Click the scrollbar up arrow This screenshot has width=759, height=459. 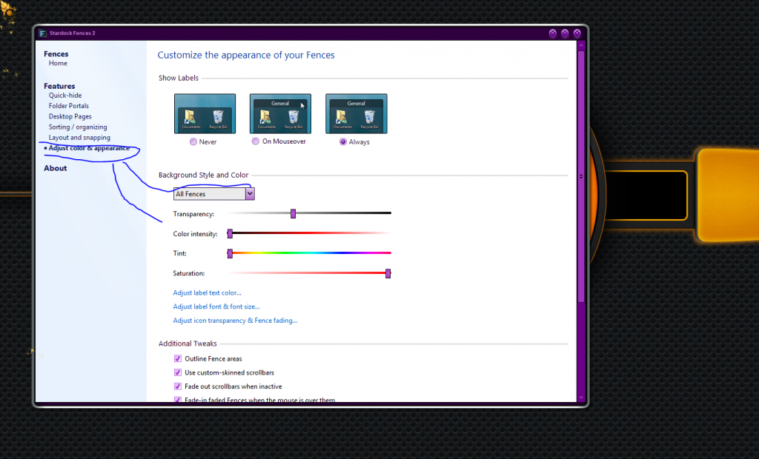click(x=581, y=45)
